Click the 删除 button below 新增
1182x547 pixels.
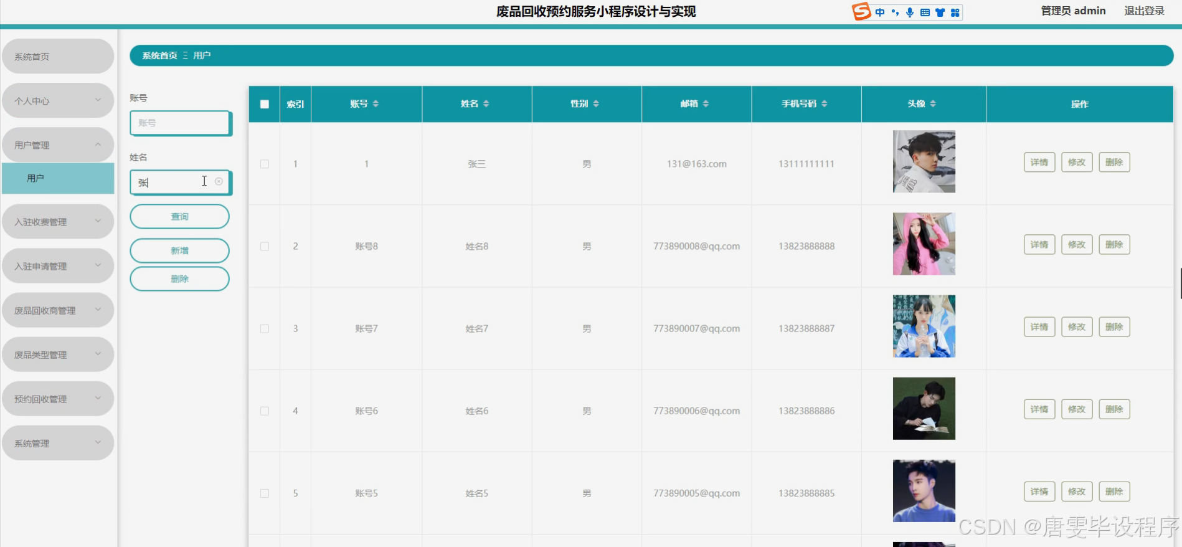pyautogui.click(x=179, y=278)
